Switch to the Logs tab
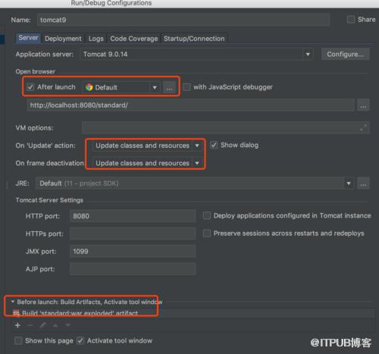This screenshot has width=379, height=354. [96, 39]
